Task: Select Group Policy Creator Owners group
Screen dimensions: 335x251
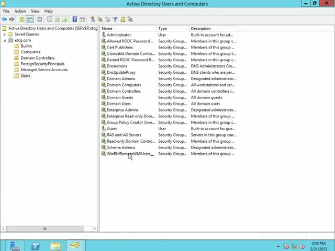Action: (131, 122)
